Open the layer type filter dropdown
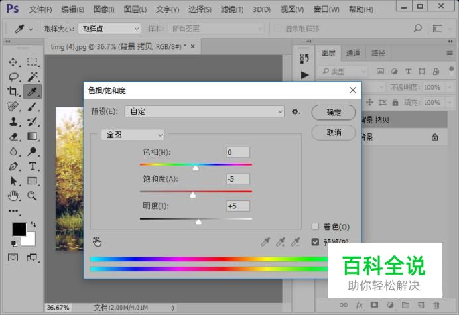The width and height of the screenshot is (459, 315). coord(343,72)
